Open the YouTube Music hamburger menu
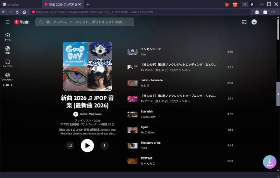The height and width of the screenshot is (178, 280). coord(7,22)
